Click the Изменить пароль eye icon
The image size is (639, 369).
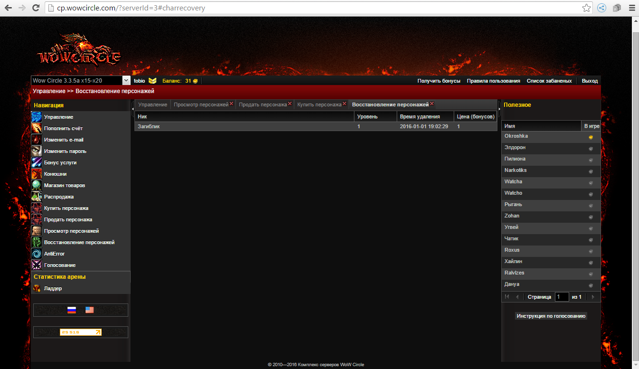point(37,151)
